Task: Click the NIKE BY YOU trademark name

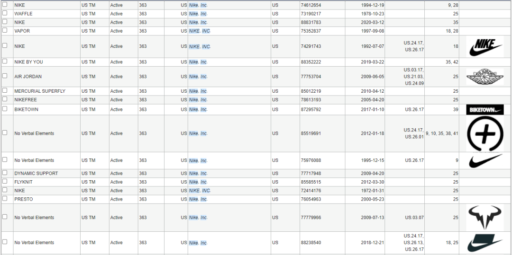Action: [28, 62]
